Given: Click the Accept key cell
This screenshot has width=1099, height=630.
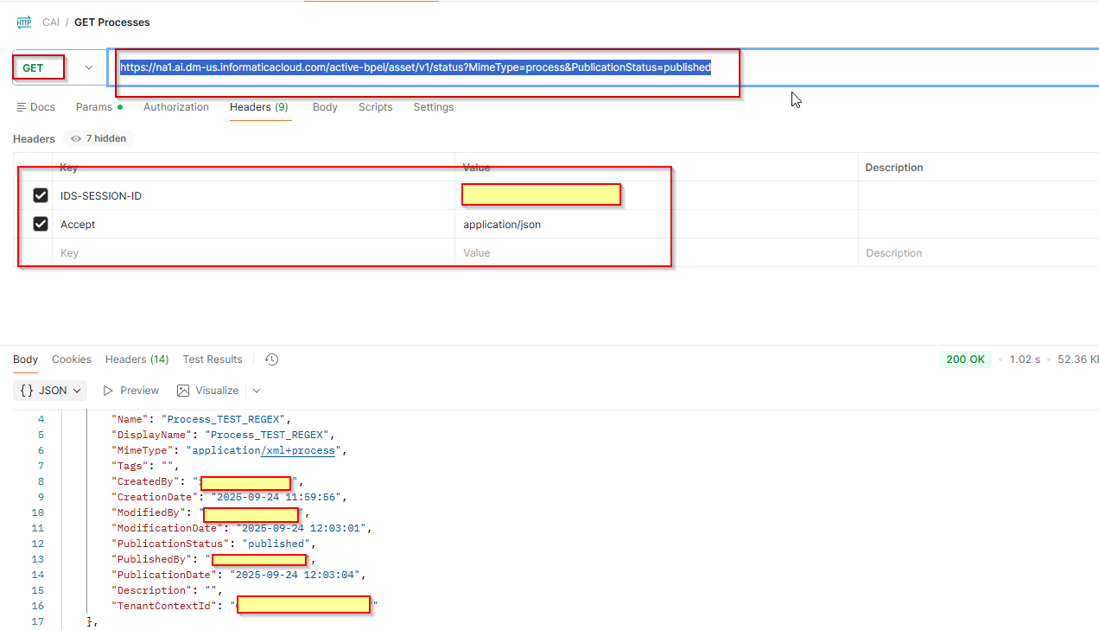Looking at the screenshot, I should tap(253, 225).
